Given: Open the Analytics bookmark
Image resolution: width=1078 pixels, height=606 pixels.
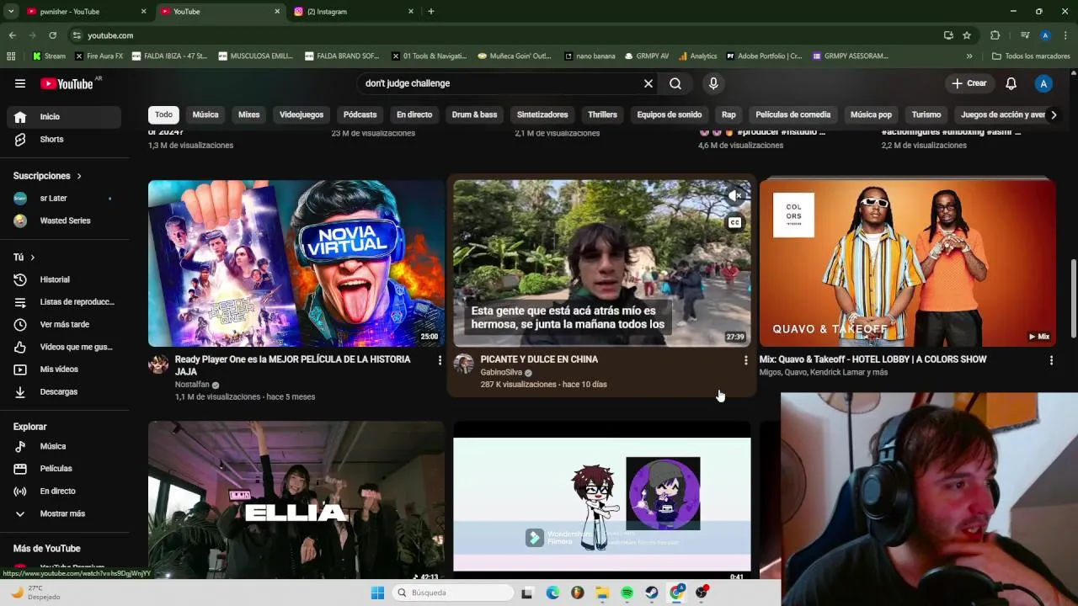Looking at the screenshot, I should [x=696, y=56].
